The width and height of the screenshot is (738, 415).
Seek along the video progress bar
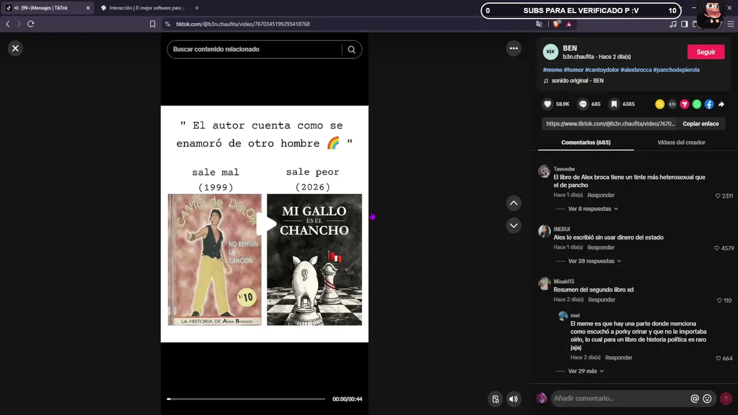coord(246,399)
